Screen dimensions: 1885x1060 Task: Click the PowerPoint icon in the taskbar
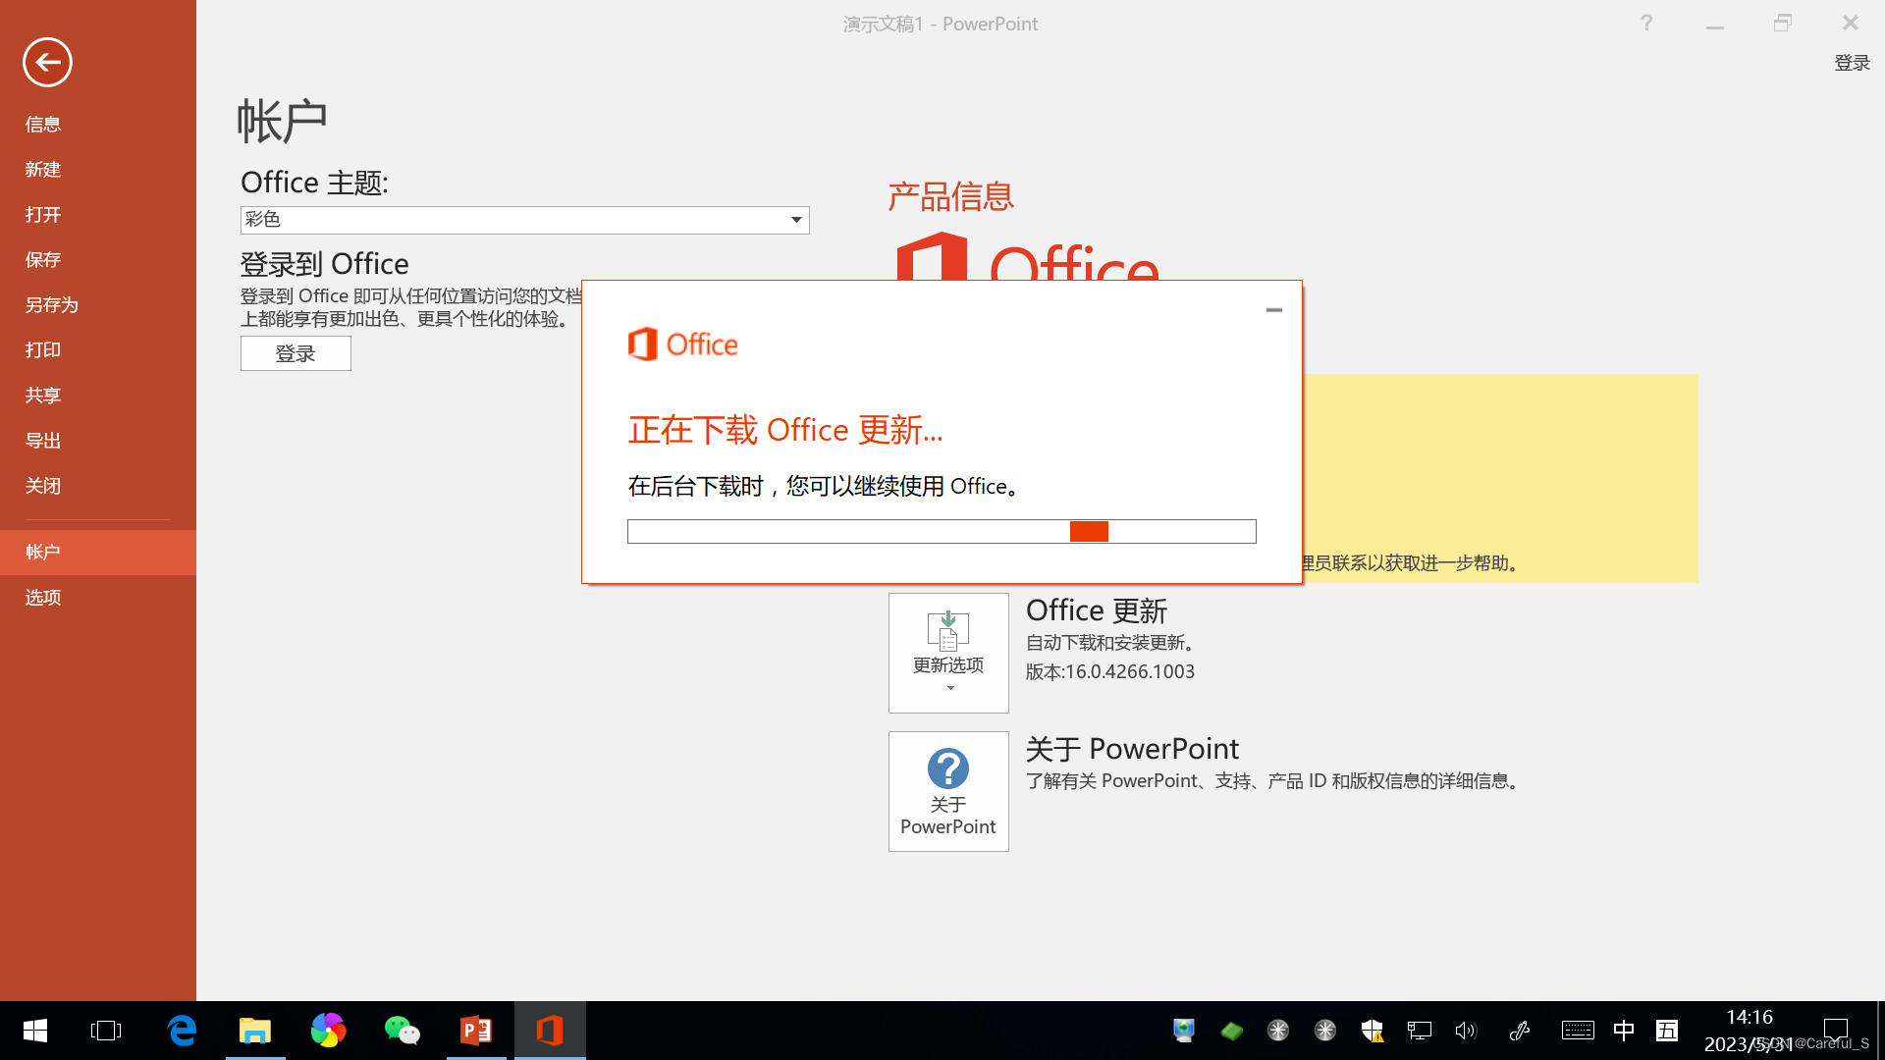476,1031
